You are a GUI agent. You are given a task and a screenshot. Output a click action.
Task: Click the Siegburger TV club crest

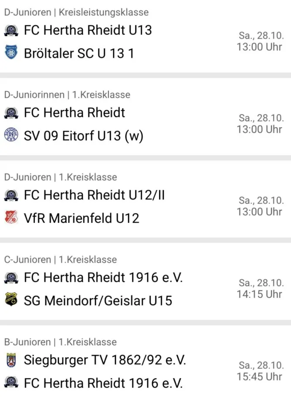[x=11, y=360]
